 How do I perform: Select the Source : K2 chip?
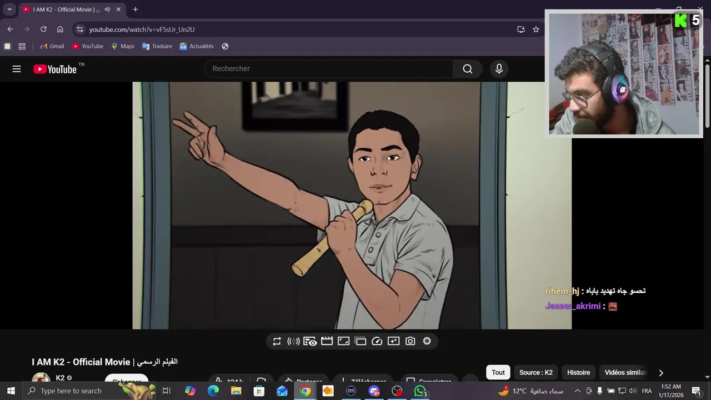536,372
